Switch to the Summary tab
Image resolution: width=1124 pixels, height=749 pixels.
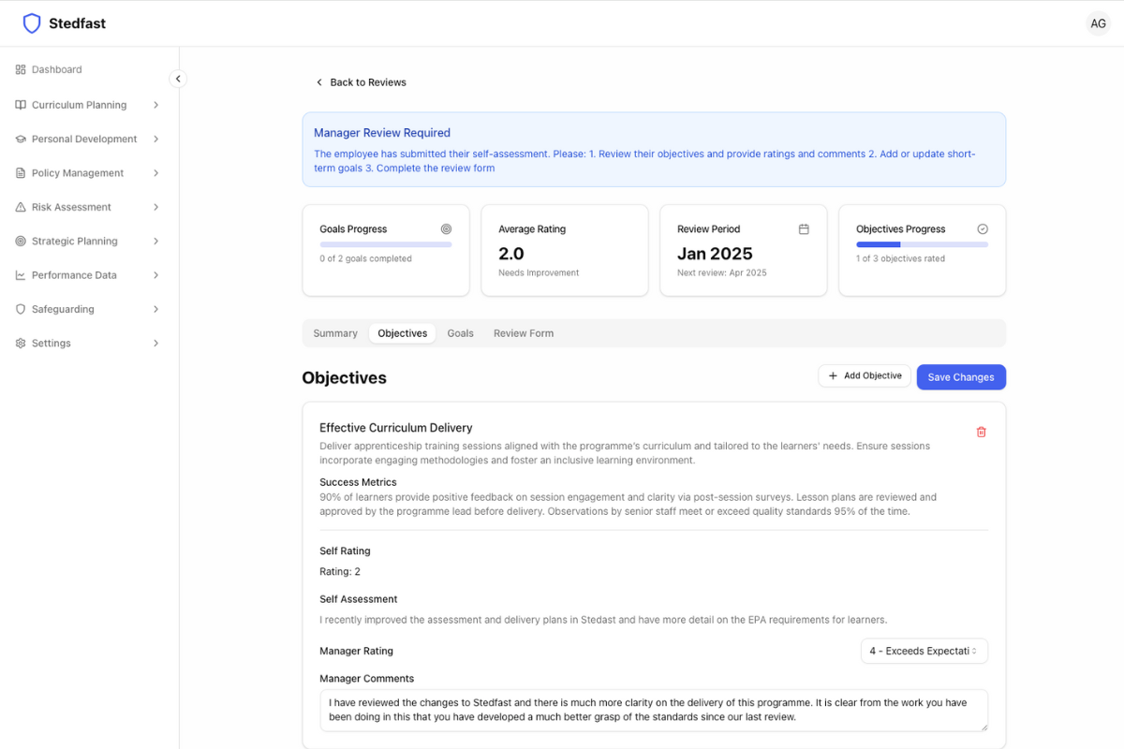[335, 333]
